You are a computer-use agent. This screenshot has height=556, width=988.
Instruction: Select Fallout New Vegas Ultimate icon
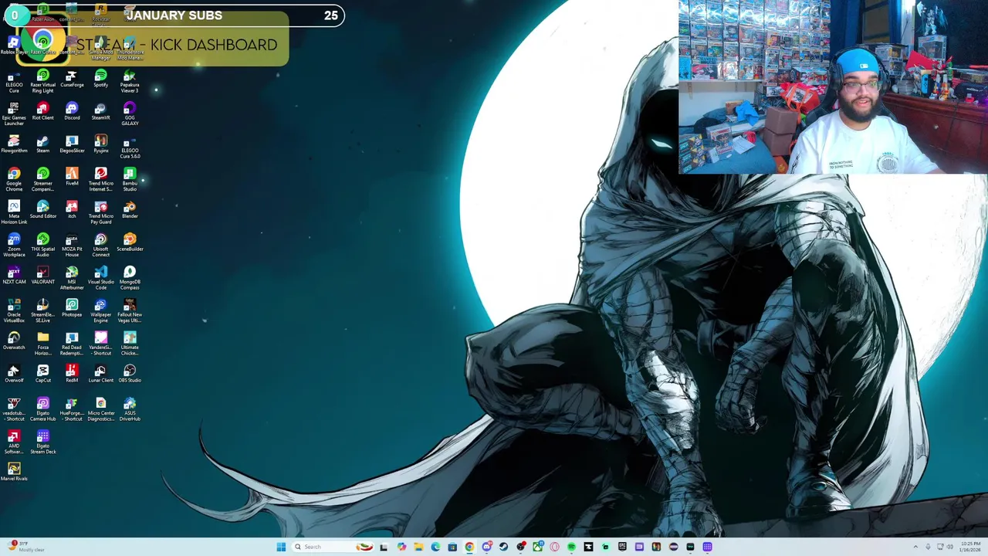click(130, 310)
